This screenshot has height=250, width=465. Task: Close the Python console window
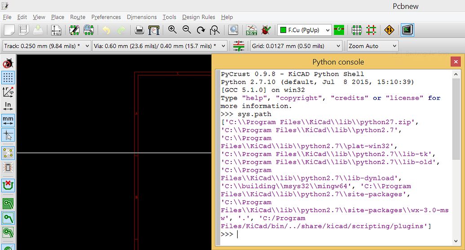tap(456, 62)
